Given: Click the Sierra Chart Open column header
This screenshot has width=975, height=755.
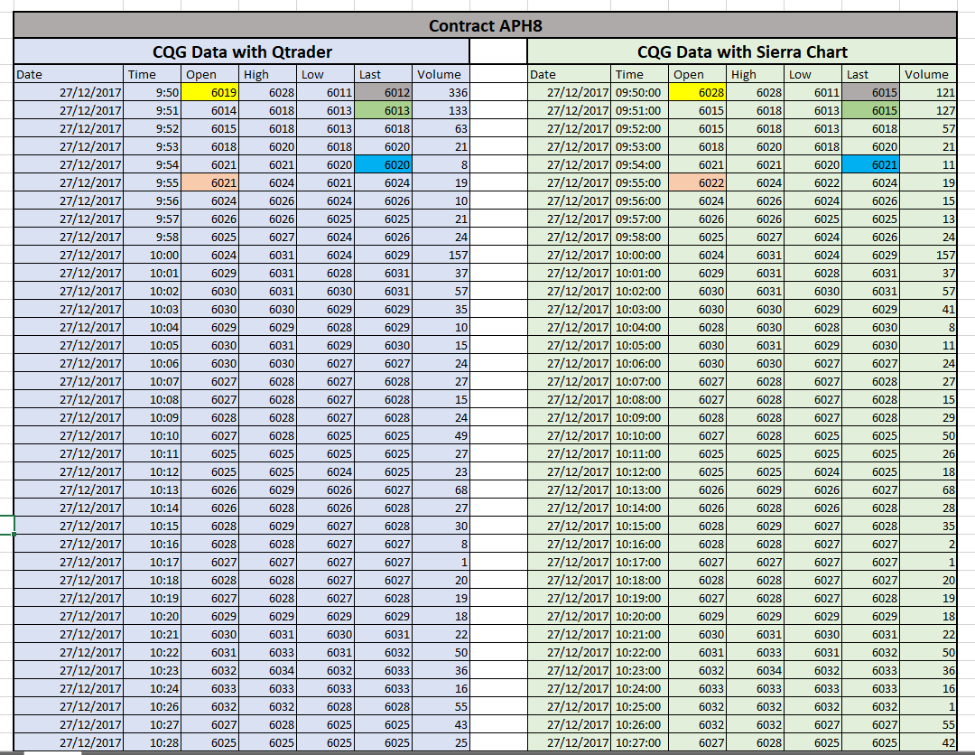Looking at the screenshot, I should coord(697,74).
